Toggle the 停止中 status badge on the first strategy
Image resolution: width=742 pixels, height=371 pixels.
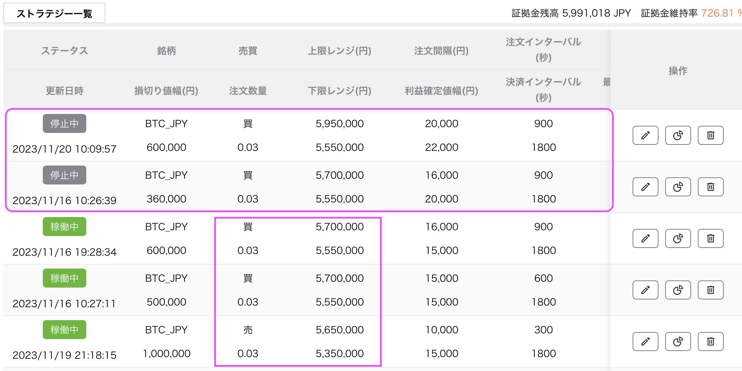(x=64, y=123)
